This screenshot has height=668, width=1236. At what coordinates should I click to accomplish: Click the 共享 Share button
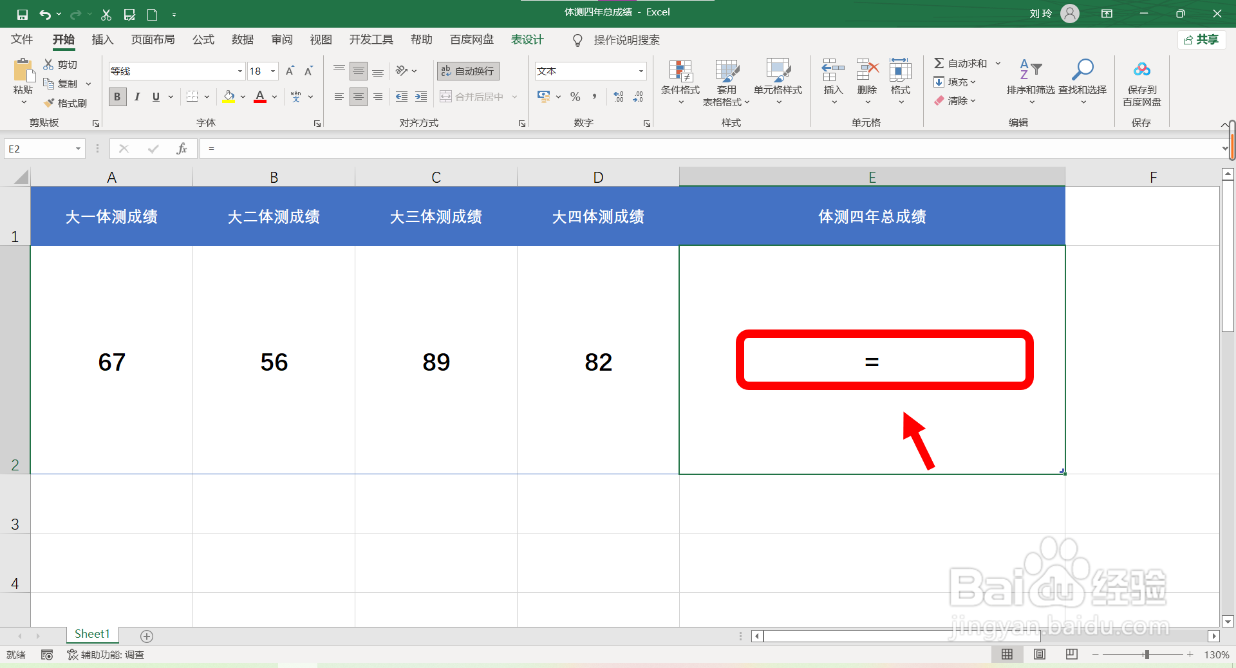1201,40
